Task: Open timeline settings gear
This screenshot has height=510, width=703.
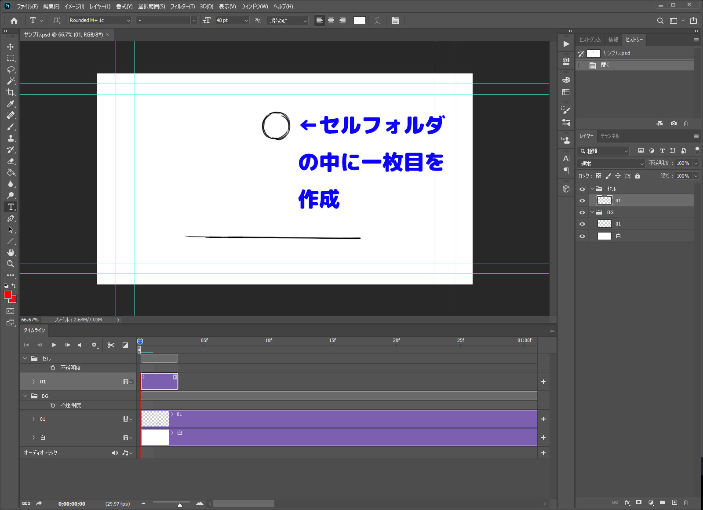Action: (x=94, y=345)
